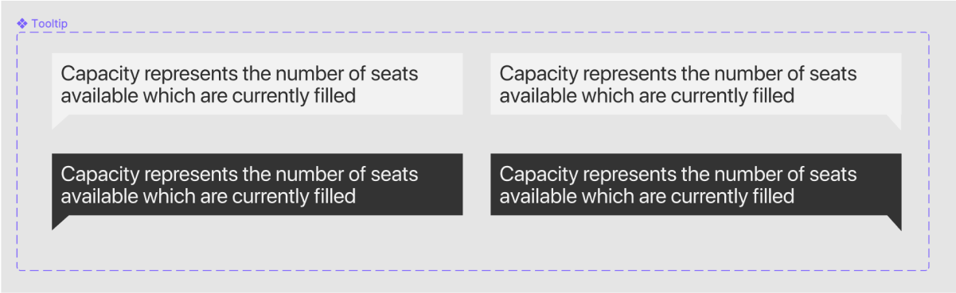Select the Tooltip component set label

pyautogui.click(x=49, y=24)
